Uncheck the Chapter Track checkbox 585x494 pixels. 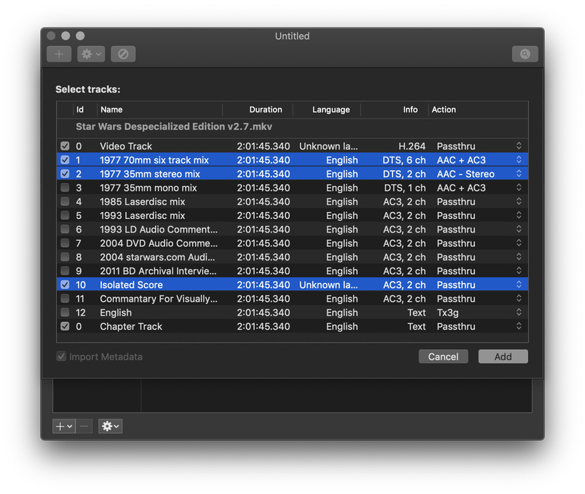point(65,326)
